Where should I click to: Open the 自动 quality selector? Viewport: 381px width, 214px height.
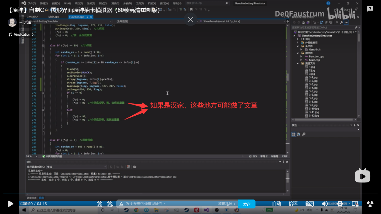point(277,204)
